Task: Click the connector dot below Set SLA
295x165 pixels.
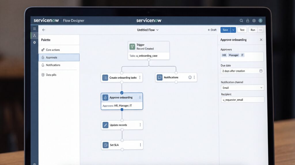Action: pos(122,149)
